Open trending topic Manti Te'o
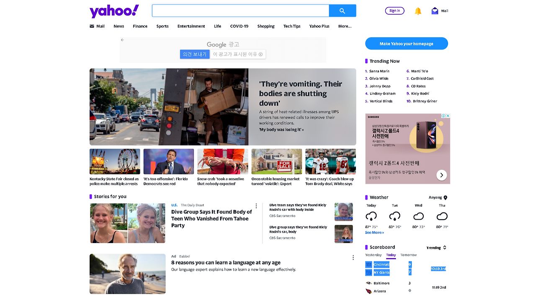The height and width of the screenshot is (297, 536). click(x=420, y=71)
